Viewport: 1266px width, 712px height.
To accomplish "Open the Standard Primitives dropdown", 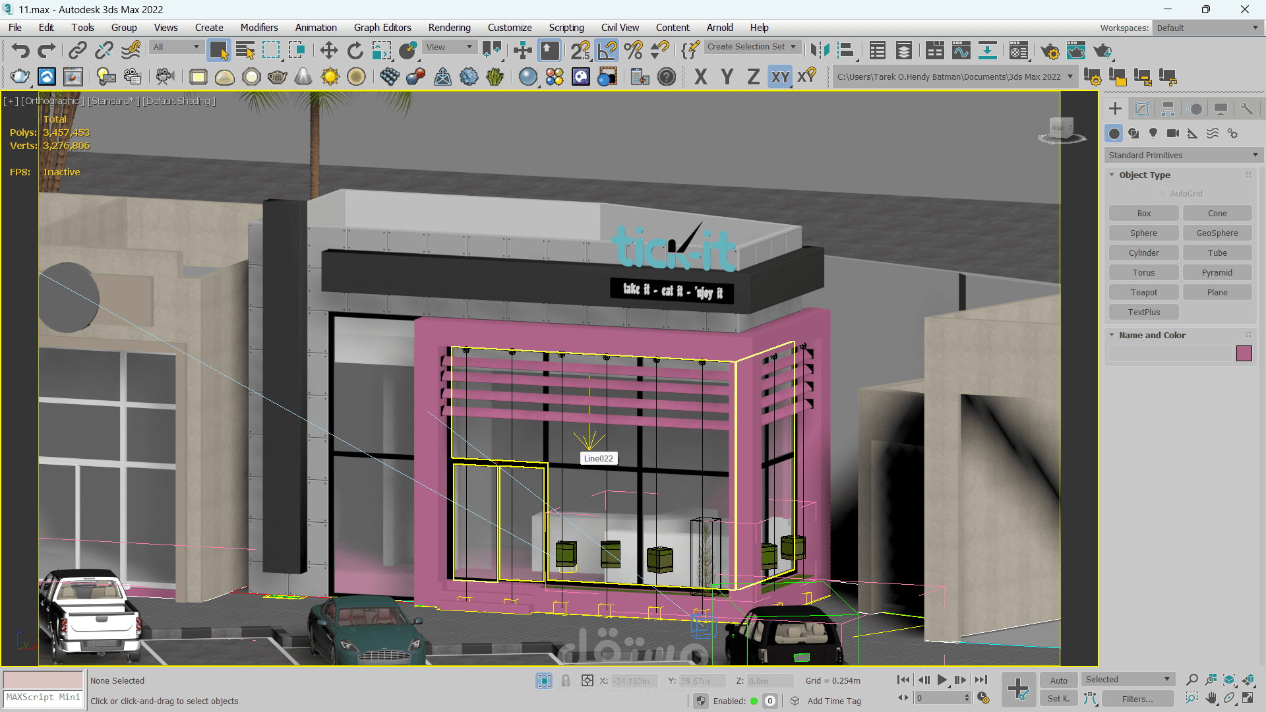I will pyautogui.click(x=1183, y=155).
